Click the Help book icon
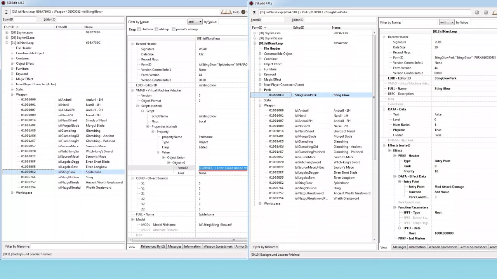This screenshot has height=279, width=497. tap(226, 12)
